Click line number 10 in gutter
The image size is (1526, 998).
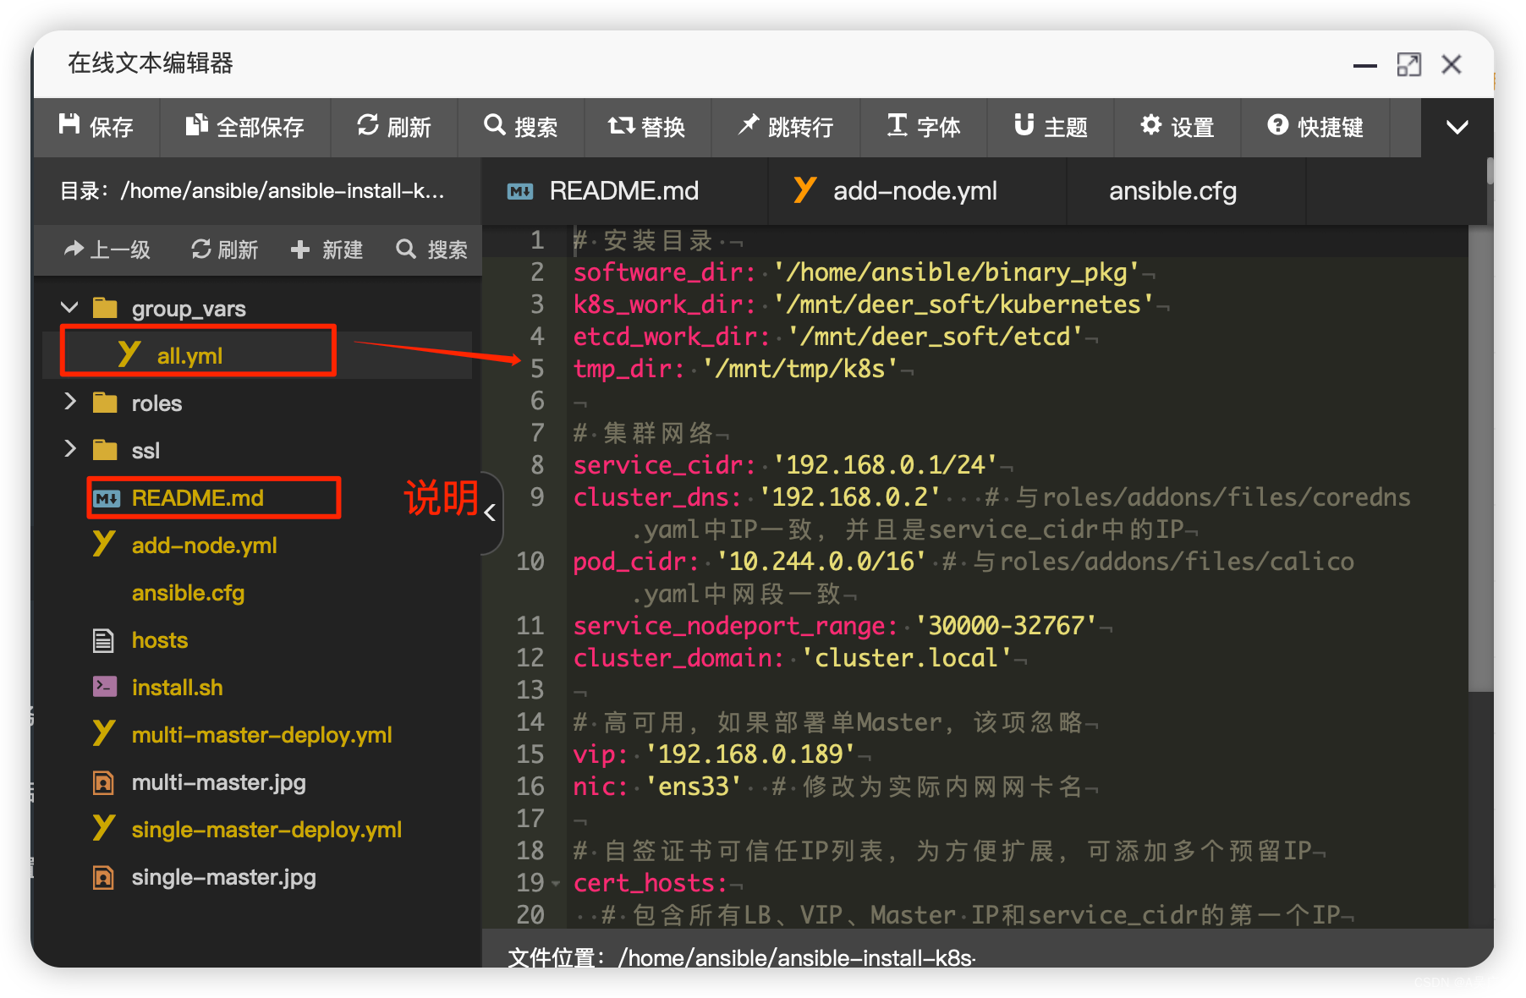tap(530, 562)
